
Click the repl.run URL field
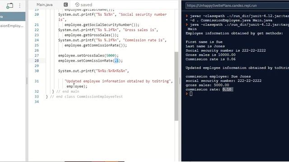click(237, 5)
